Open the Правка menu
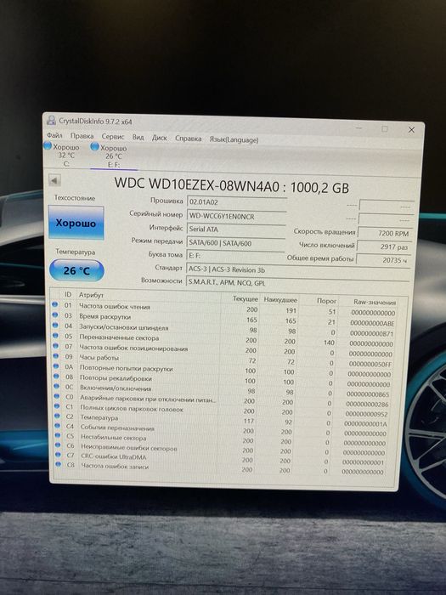Image resolution: width=446 pixels, height=595 pixels. pyautogui.click(x=82, y=136)
